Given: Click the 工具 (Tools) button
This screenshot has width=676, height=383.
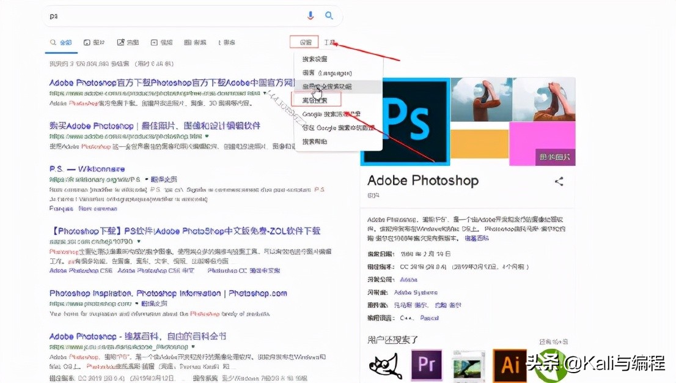Looking at the screenshot, I should click(x=330, y=42).
